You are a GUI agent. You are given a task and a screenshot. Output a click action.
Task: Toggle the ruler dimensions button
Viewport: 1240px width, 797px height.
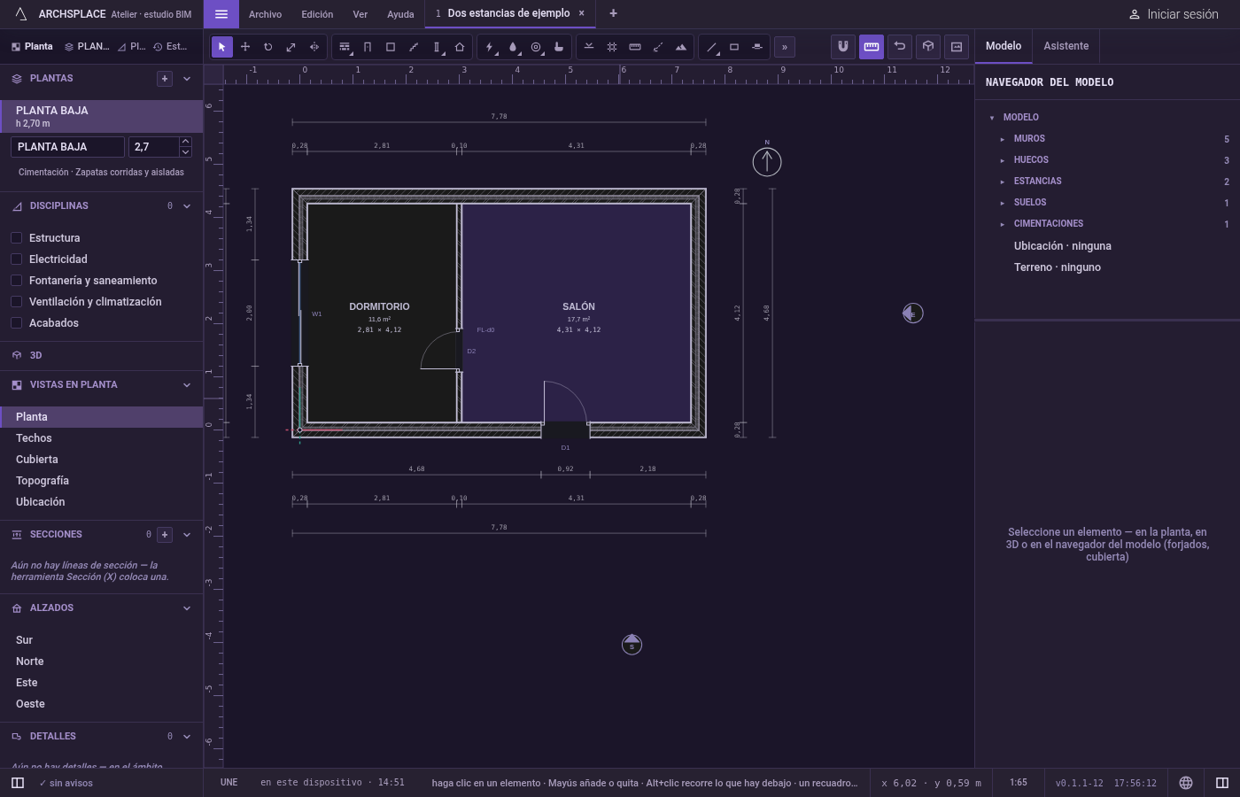[872, 47]
